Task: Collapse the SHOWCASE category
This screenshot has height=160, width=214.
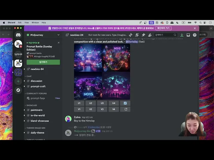Action: pyautogui.click(x=31, y=105)
